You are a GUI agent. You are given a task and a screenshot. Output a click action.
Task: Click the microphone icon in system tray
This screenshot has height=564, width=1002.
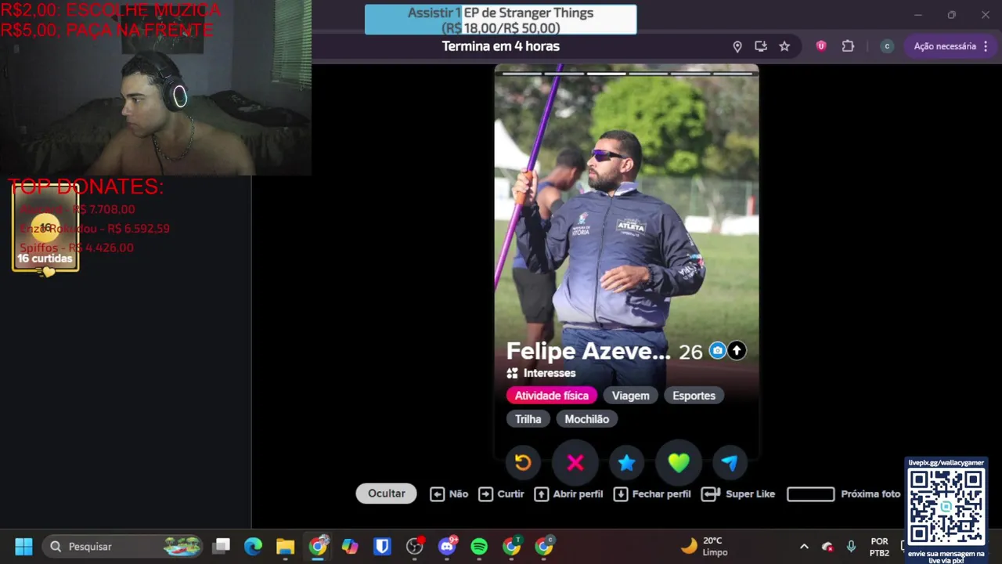click(x=851, y=547)
